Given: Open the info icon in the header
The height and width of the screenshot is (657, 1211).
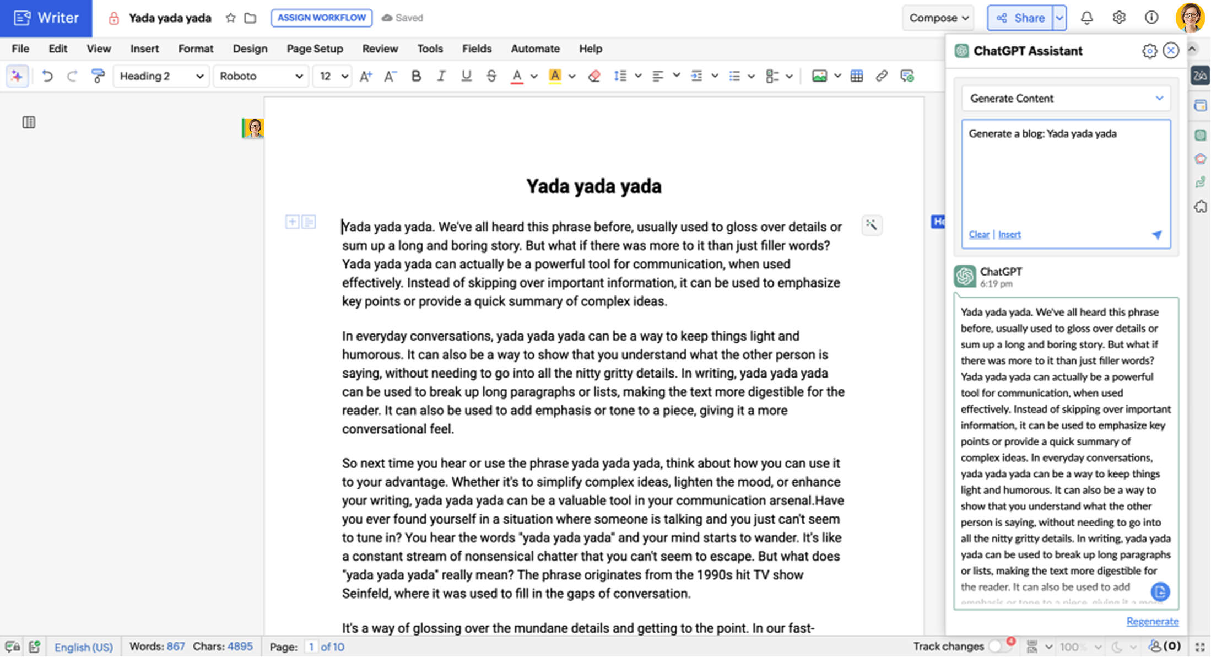Looking at the screenshot, I should pos(1151,18).
